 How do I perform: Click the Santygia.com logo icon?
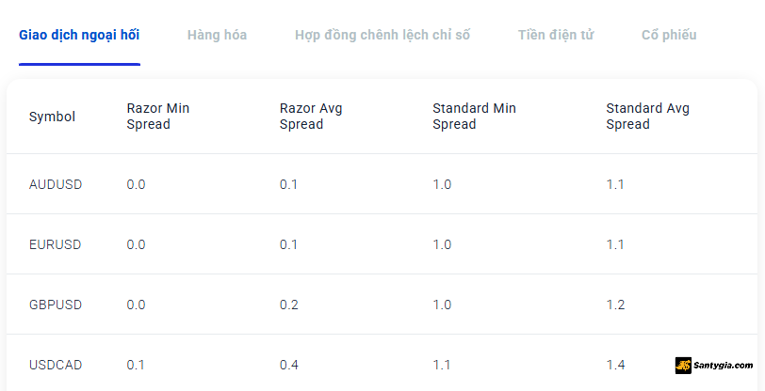(683, 366)
